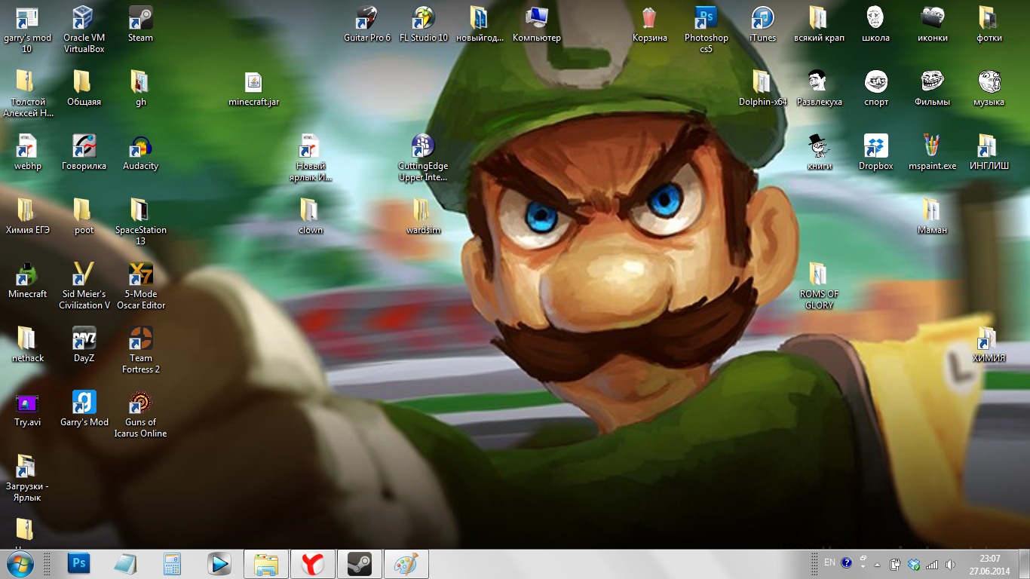
Task: Click the спорт desktop icon
Action: [x=875, y=88]
